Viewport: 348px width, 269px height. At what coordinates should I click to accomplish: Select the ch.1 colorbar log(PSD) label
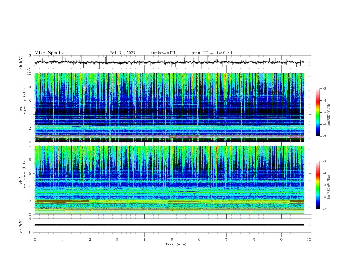tap(329, 115)
